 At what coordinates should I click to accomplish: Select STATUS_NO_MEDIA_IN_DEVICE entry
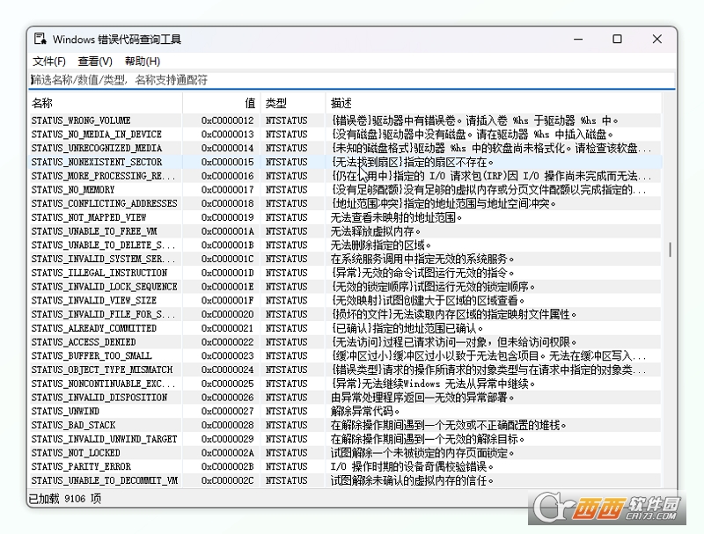click(x=346, y=135)
